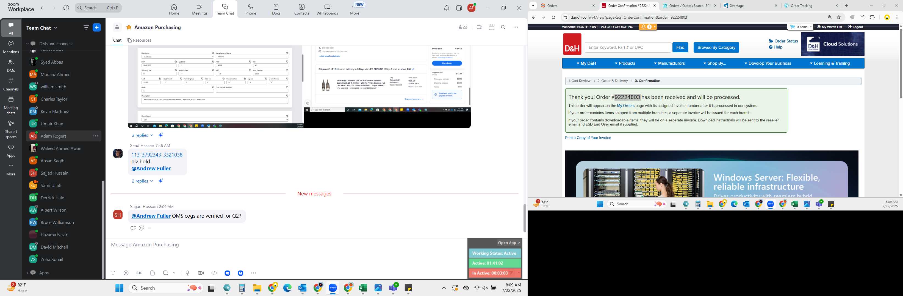903x296 pixels.
Task: Click the D&H keyword search field
Action: 627,47
